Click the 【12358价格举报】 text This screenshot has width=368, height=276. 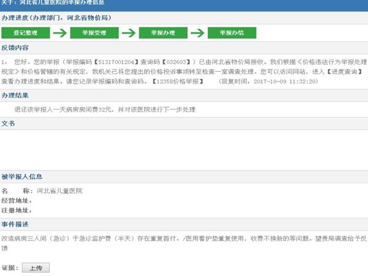(178, 82)
